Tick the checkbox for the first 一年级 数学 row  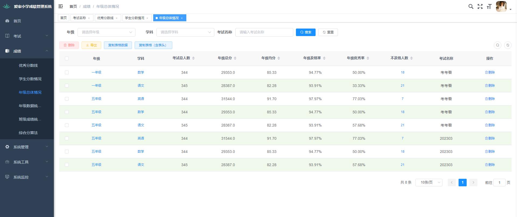tap(67, 72)
